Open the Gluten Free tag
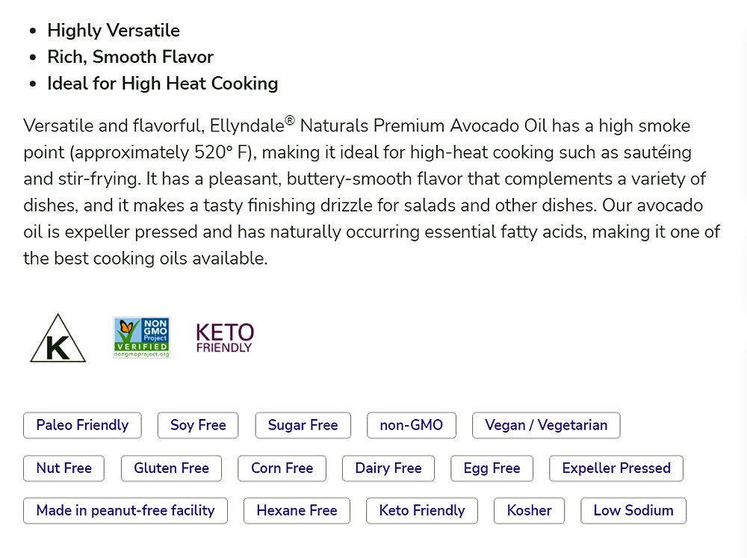Image resolution: width=747 pixels, height=558 pixels. click(171, 468)
